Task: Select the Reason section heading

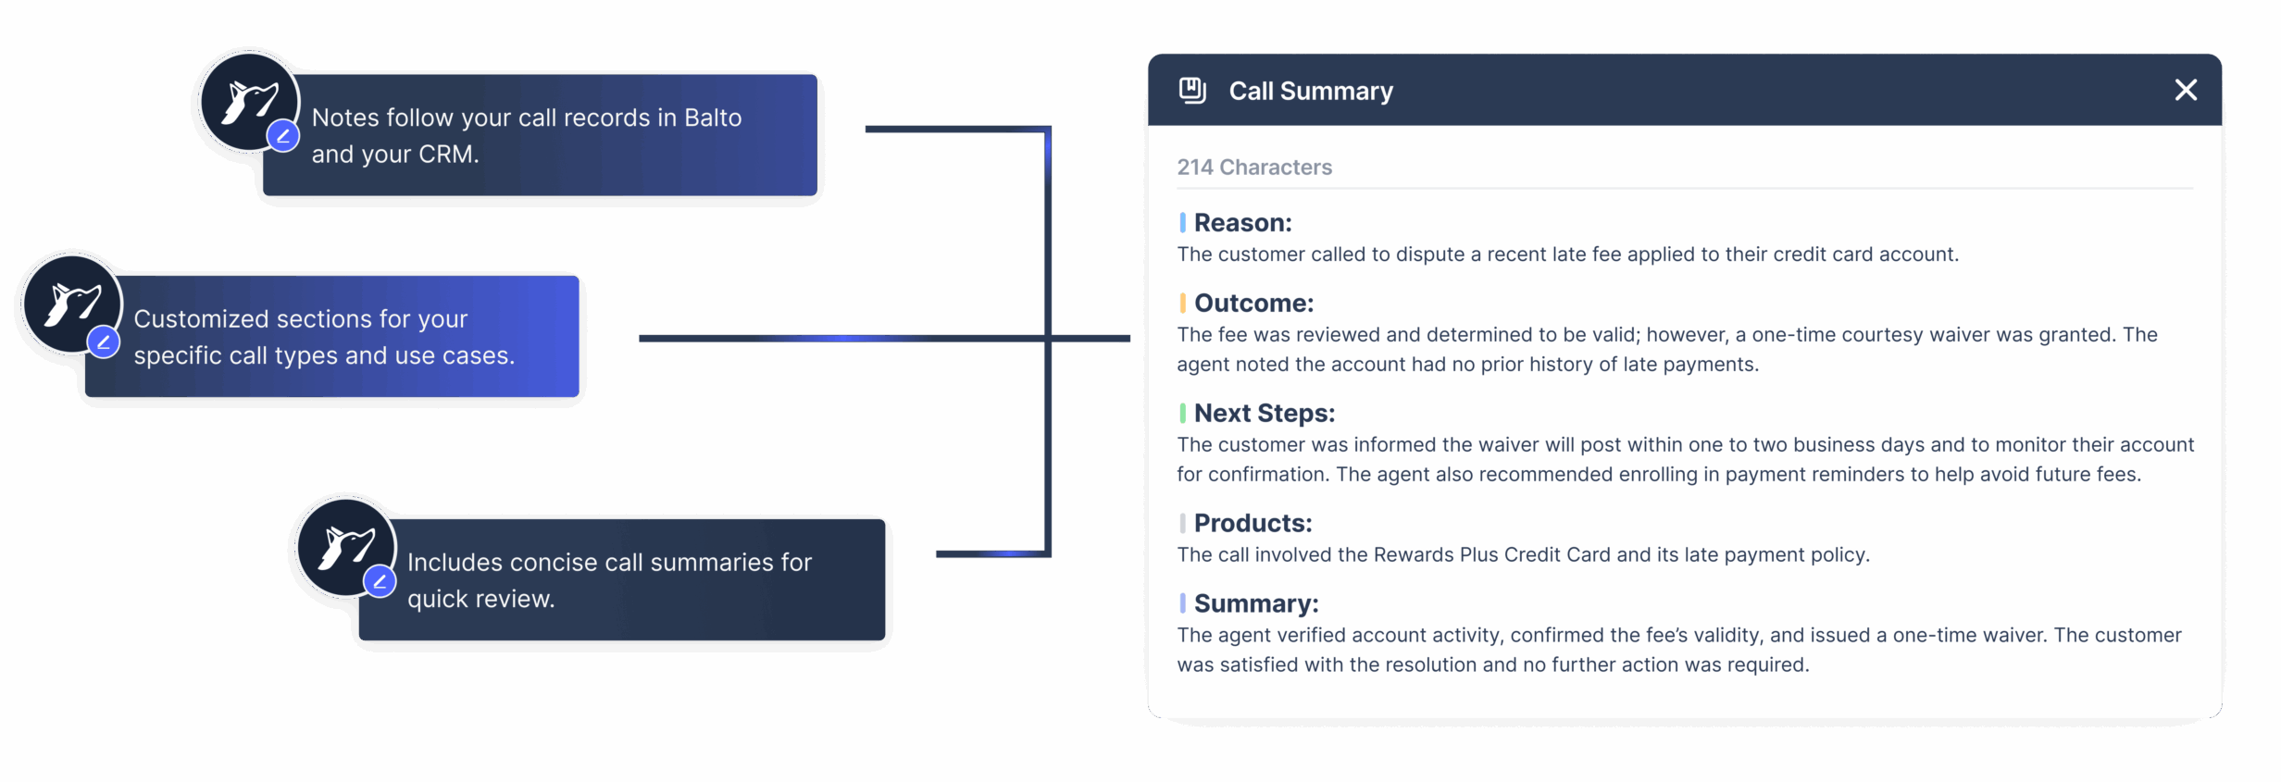Action: [x=1242, y=223]
